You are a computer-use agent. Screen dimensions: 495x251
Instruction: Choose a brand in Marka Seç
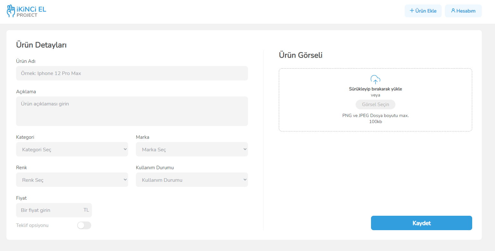click(192, 149)
